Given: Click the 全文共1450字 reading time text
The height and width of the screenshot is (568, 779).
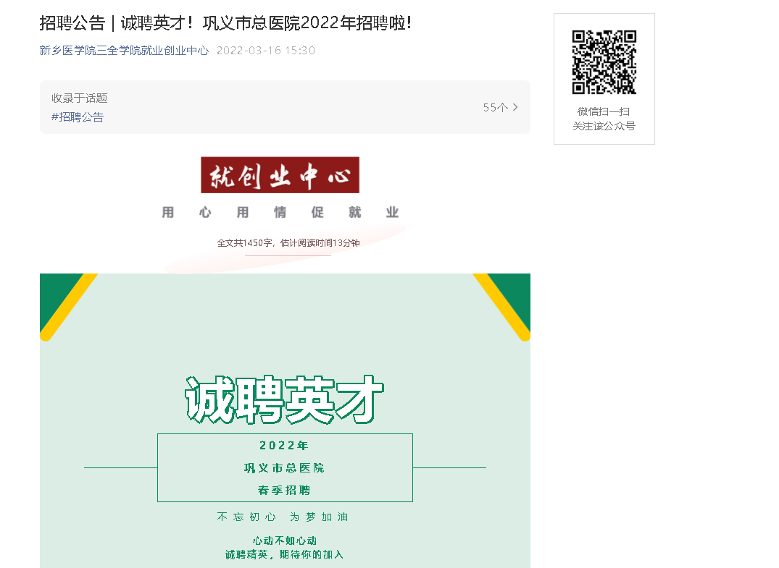Looking at the screenshot, I should [x=288, y=242].
